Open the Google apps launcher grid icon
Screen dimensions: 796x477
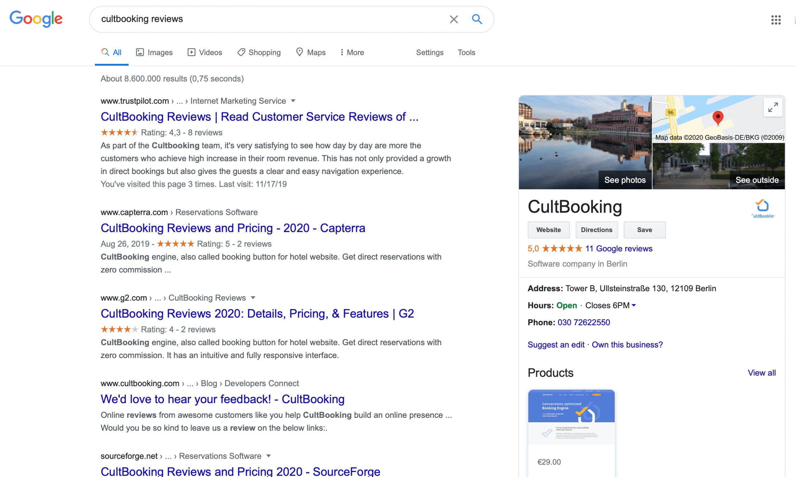pyautogui.click(x=776, y=20)
